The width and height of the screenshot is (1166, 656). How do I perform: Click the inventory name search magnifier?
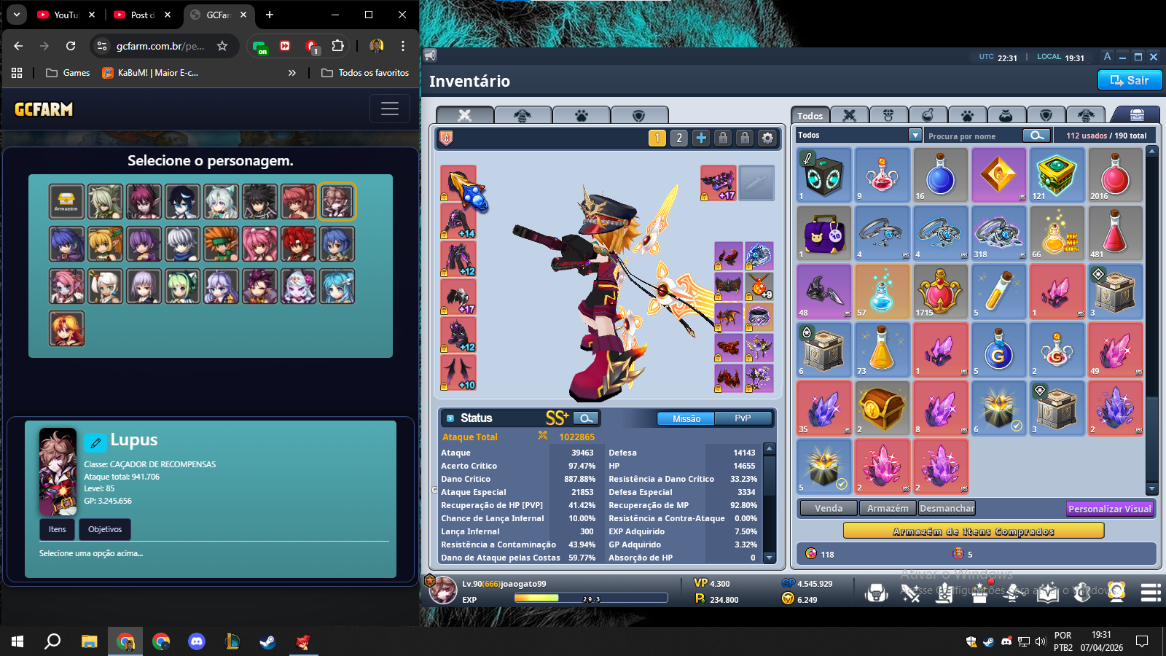[x=1036, y=136]
